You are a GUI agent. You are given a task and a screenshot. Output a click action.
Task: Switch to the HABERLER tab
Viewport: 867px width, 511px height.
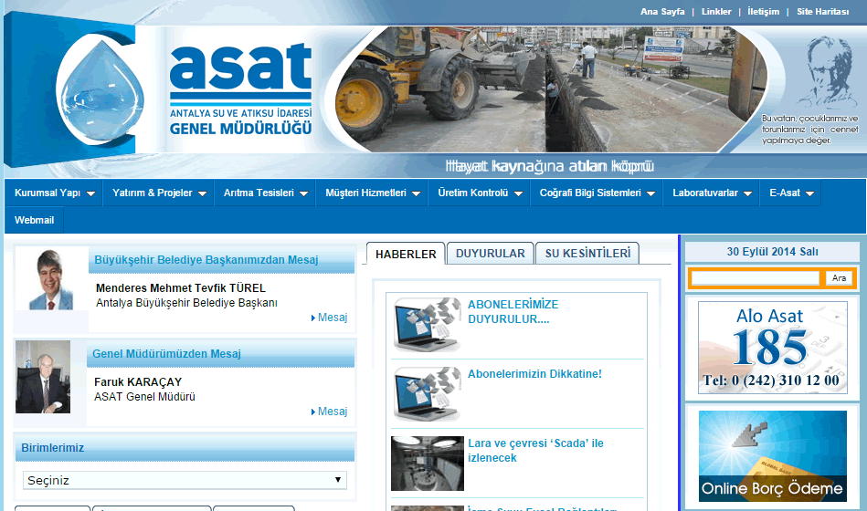pos(406,254)
